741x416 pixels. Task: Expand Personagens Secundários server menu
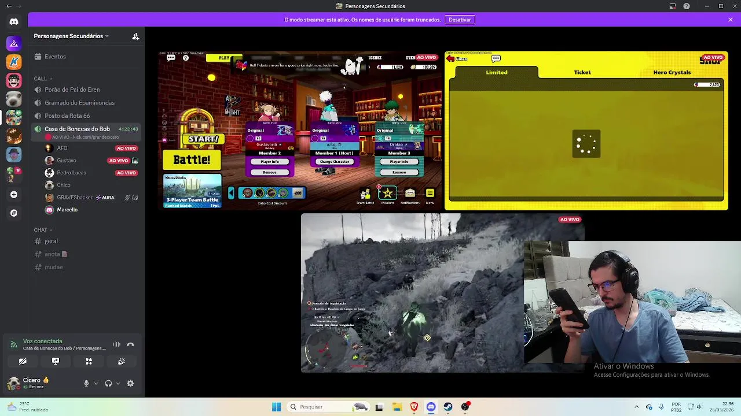(71, 36)
